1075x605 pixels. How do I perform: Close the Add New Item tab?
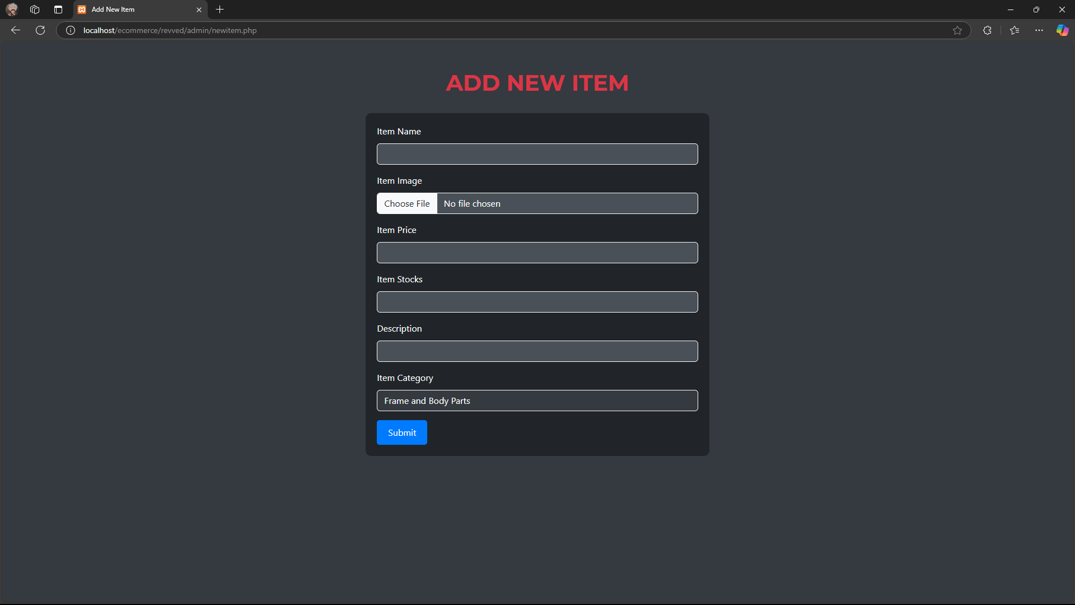[x=199, y=10]
